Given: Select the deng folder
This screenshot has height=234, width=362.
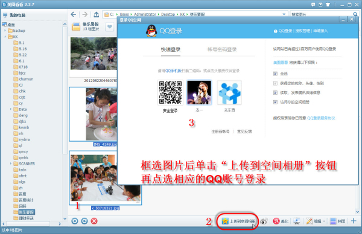Looking at the screenshot, I should [x=21, y=115].
